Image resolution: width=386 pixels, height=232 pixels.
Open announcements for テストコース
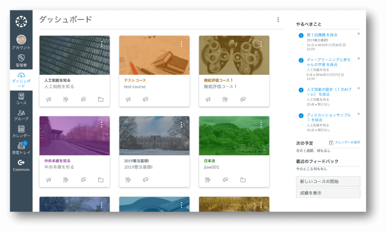pyautogui.click(x=128, y=99)
